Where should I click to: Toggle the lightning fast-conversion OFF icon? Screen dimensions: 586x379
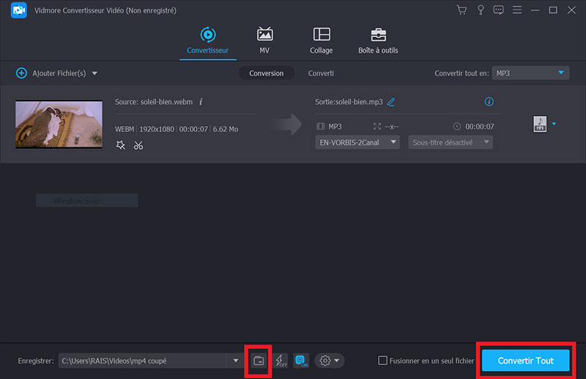(281, 361)
